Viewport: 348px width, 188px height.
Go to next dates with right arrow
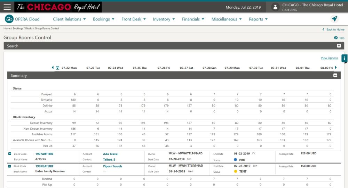tap(336, 67)
